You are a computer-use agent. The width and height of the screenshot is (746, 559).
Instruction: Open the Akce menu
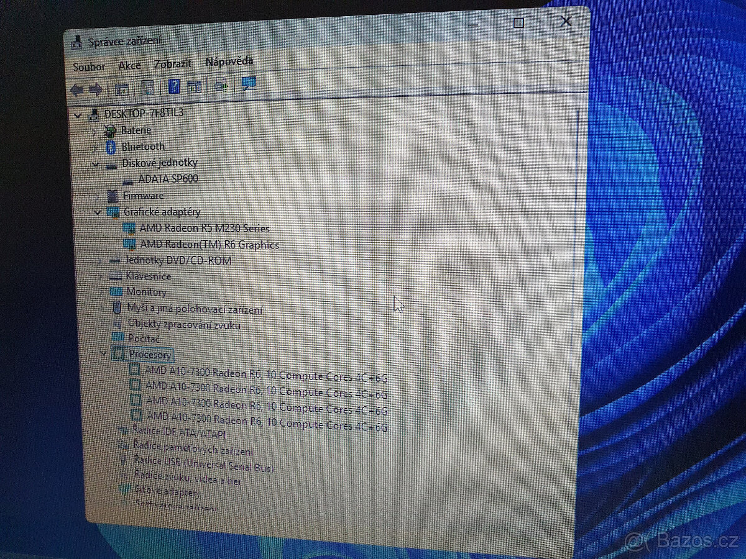tap(129, 65)
